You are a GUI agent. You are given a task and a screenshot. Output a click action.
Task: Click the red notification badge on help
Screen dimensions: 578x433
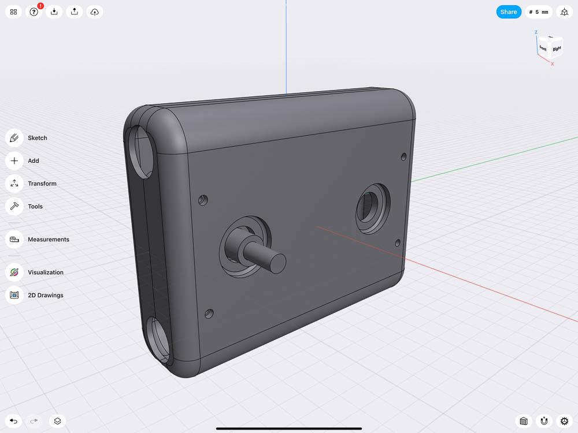[40, 6]
